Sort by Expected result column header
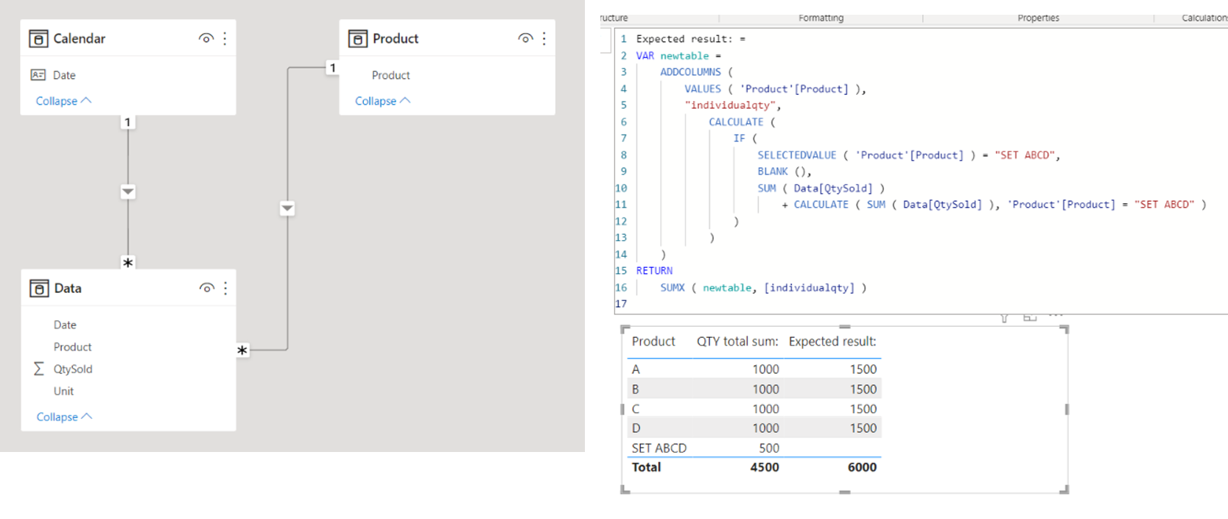 click(x=832, y=342)
